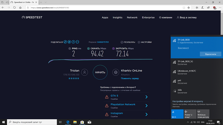Add page to favorites star
The image size is (223, 125).
click(x=189, y=8)
